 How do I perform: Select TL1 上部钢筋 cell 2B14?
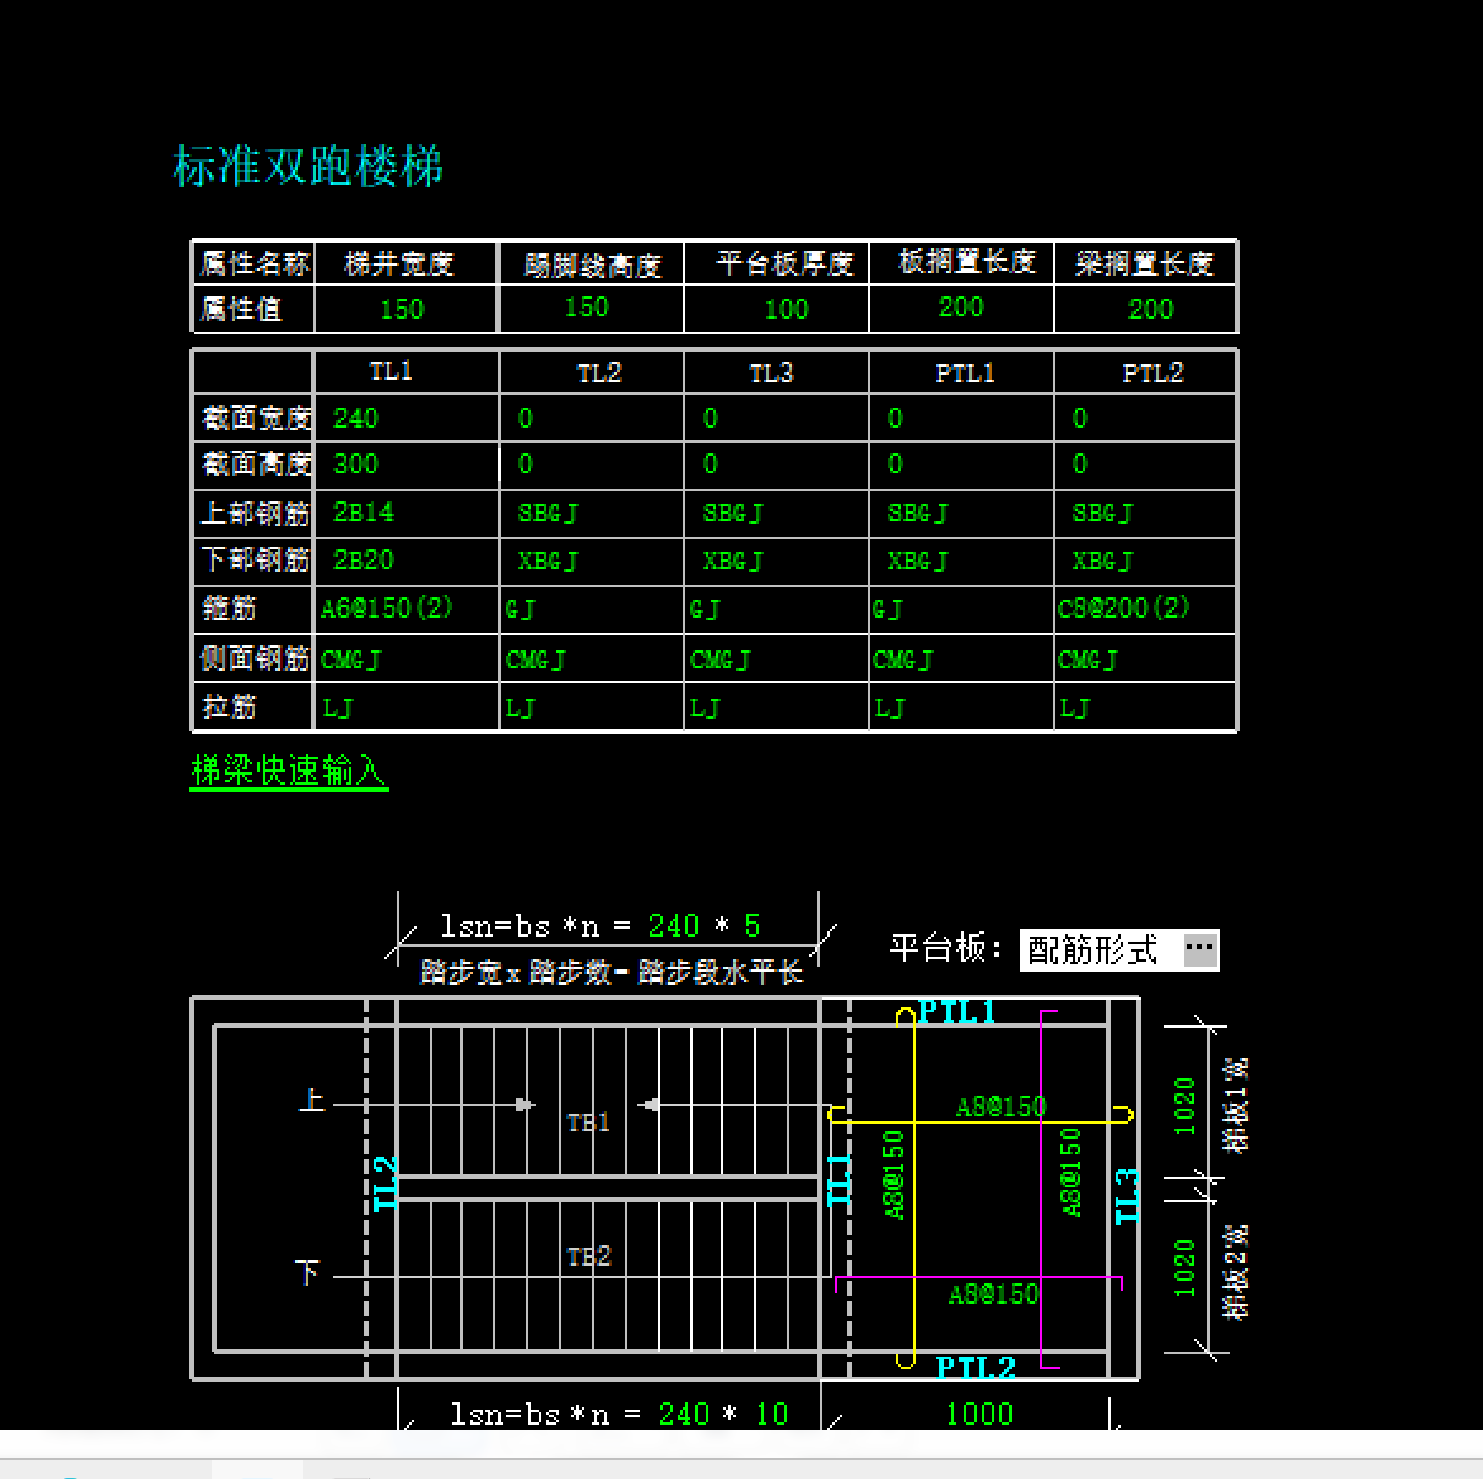click(x=363, y=512)
